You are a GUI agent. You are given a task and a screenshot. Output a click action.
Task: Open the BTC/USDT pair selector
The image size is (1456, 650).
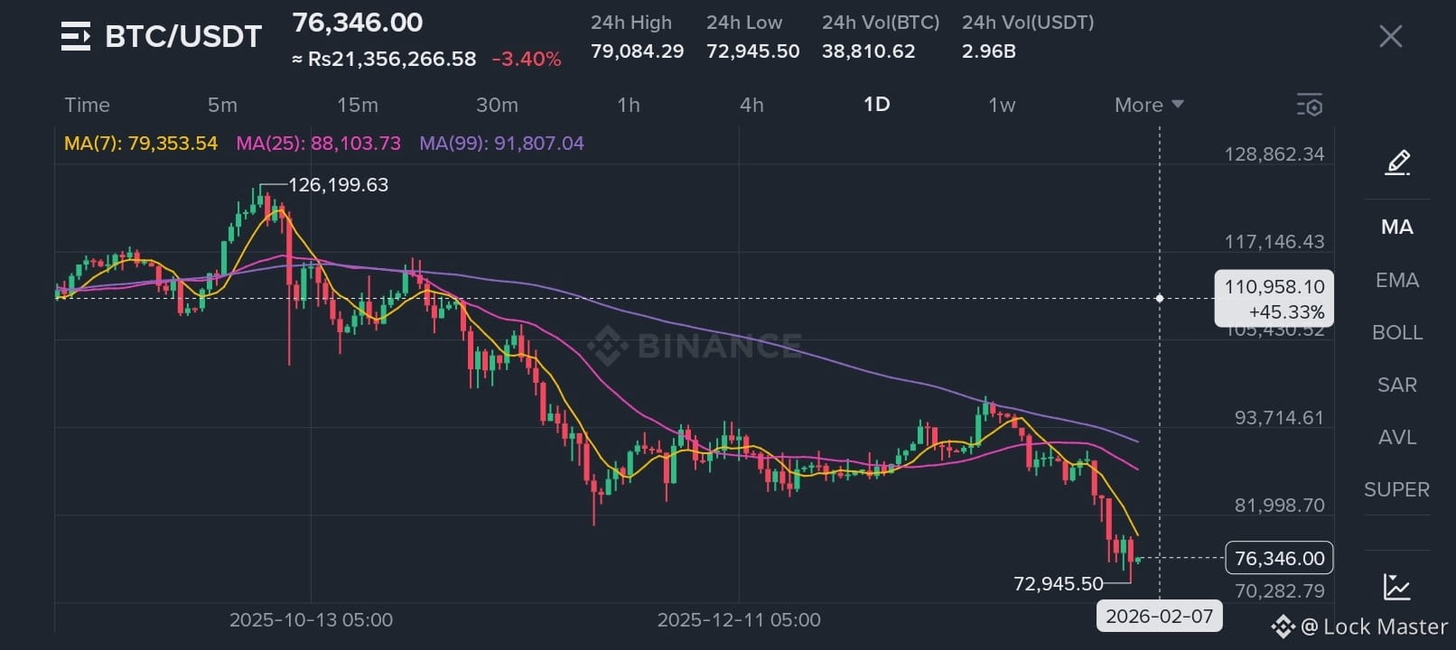pos(183,36)
